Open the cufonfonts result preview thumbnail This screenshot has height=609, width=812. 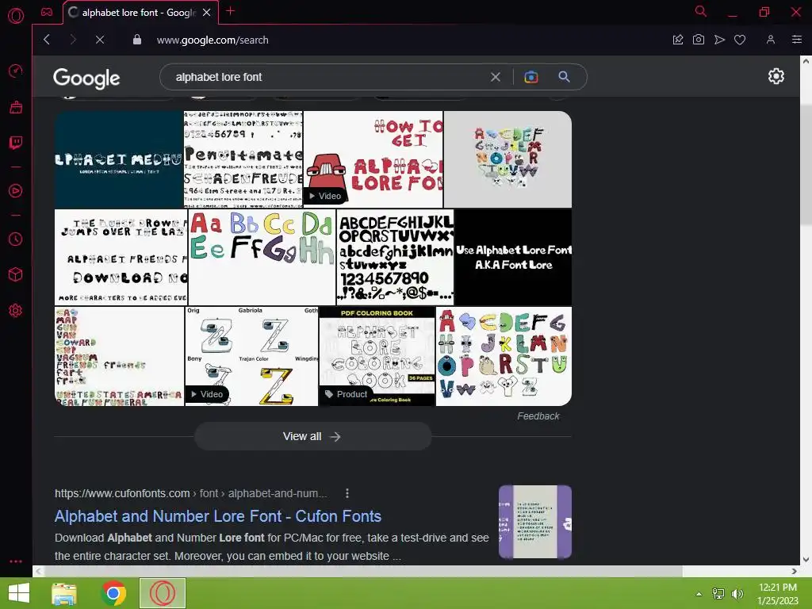(535, 522)
